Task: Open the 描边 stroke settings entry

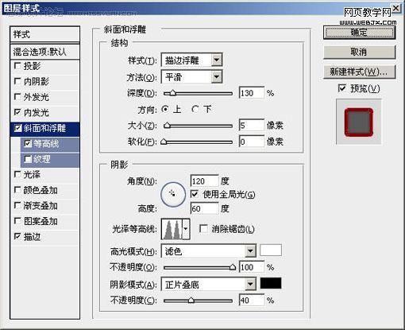Action: pos(32,237)
